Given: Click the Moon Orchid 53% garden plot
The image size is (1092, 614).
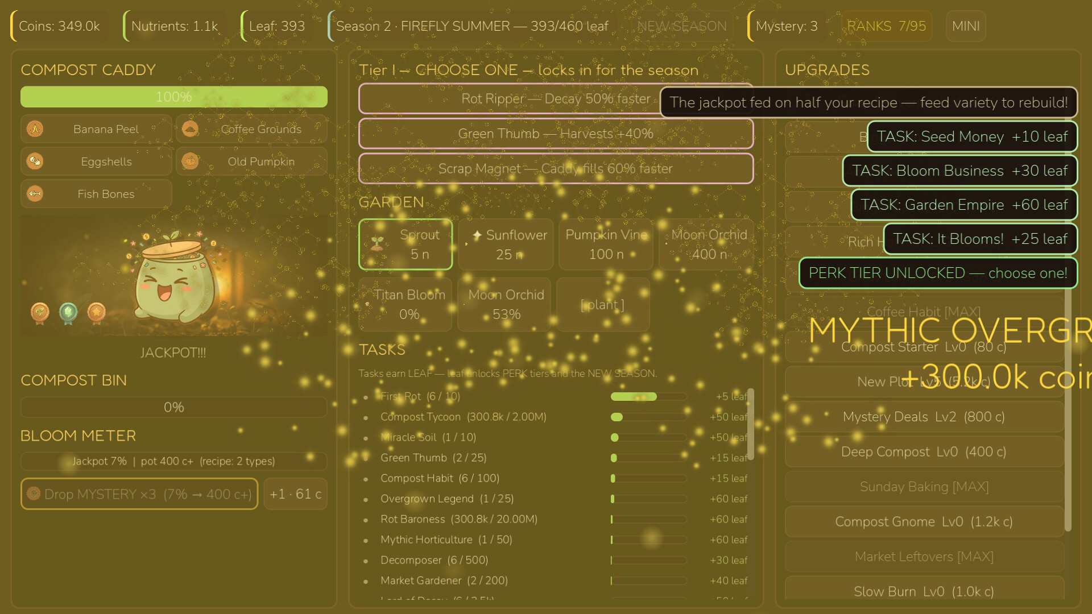Looking at the screenshot, I should (504, 305).
